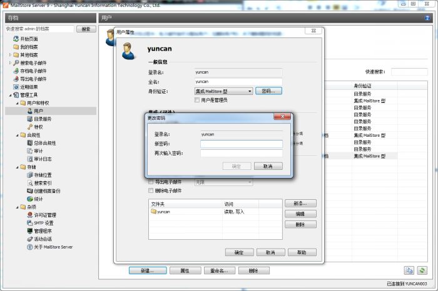The height and width of the screenshot is (291, 438).
Task: Collapse the 杂项 tree node
Action: pos(18,207)
